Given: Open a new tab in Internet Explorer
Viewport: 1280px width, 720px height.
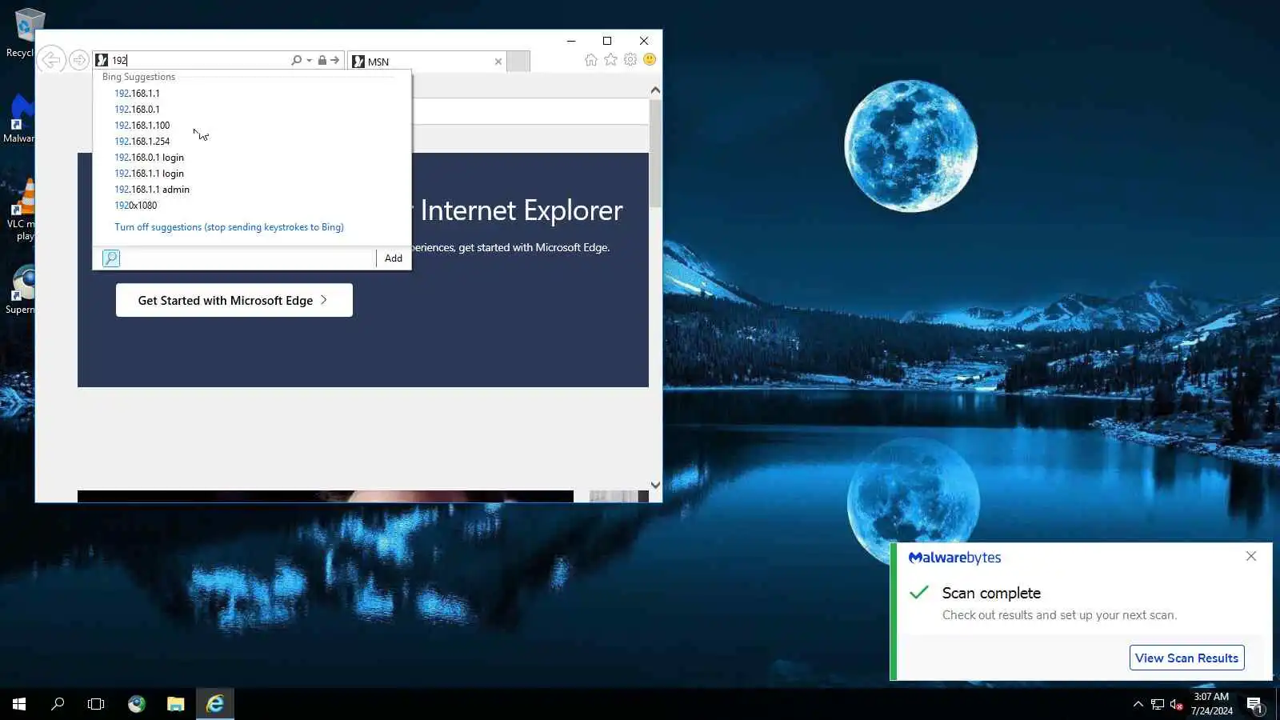Looking at the screenshot, I should (x=518, y=62).
